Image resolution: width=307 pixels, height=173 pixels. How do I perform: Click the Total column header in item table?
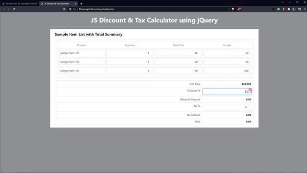click(x=227, y=45)
